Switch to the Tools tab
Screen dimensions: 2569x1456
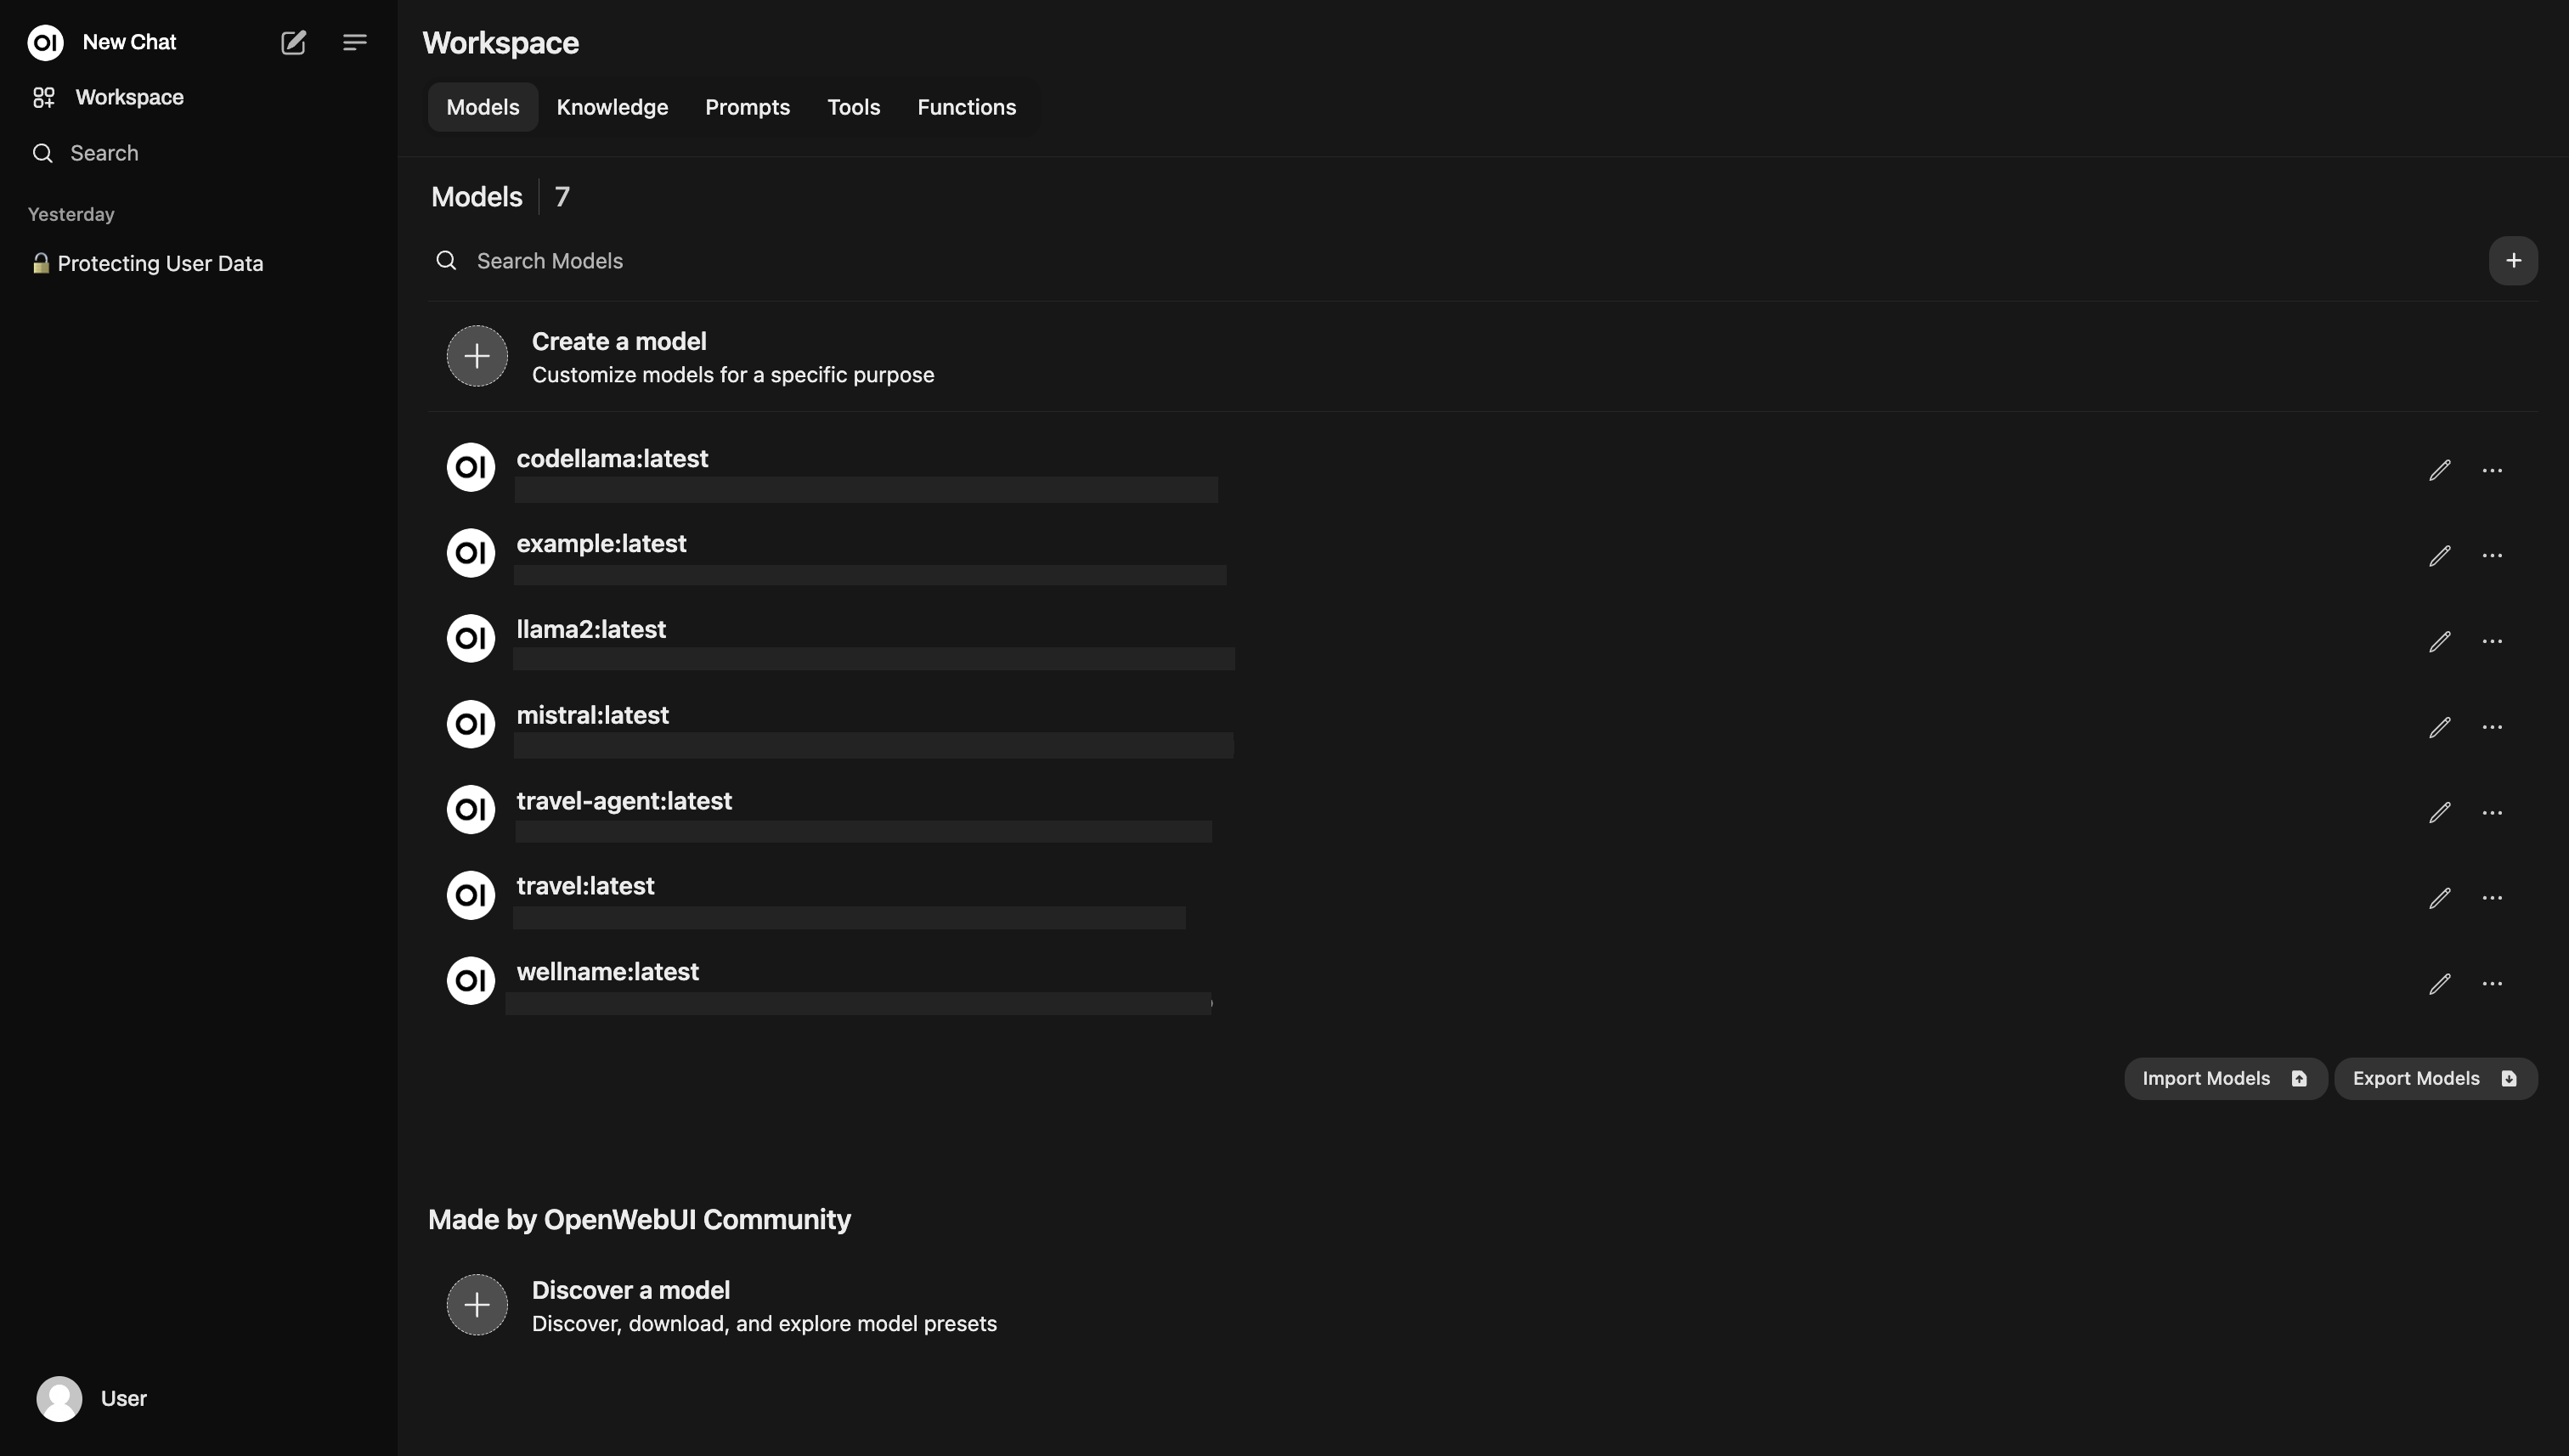(x=853, y=107)
